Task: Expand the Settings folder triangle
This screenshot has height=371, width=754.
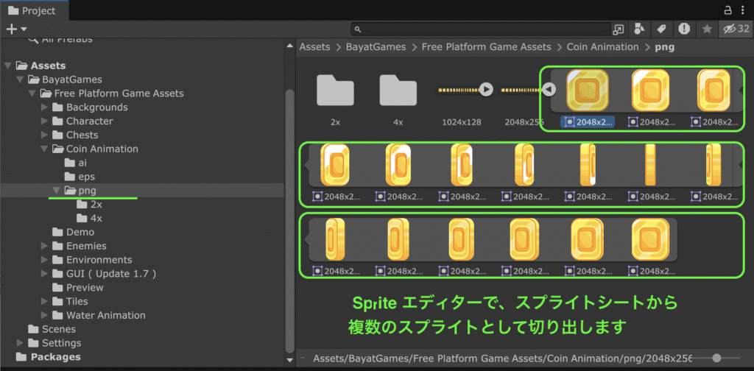Action: tap(20, 343)
